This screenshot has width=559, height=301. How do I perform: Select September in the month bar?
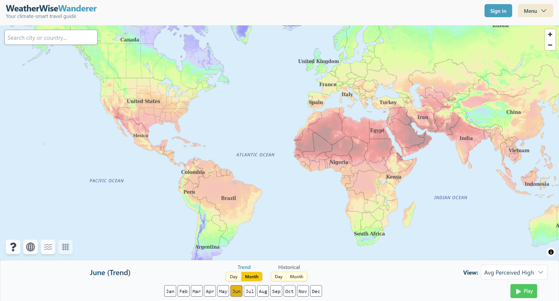point(276,291)
